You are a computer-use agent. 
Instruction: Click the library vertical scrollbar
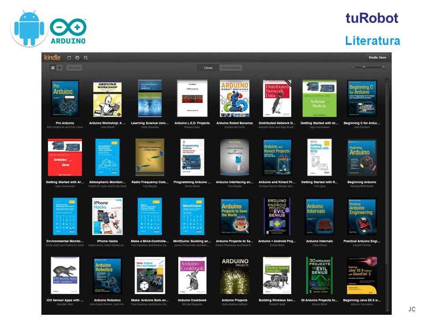387,194
